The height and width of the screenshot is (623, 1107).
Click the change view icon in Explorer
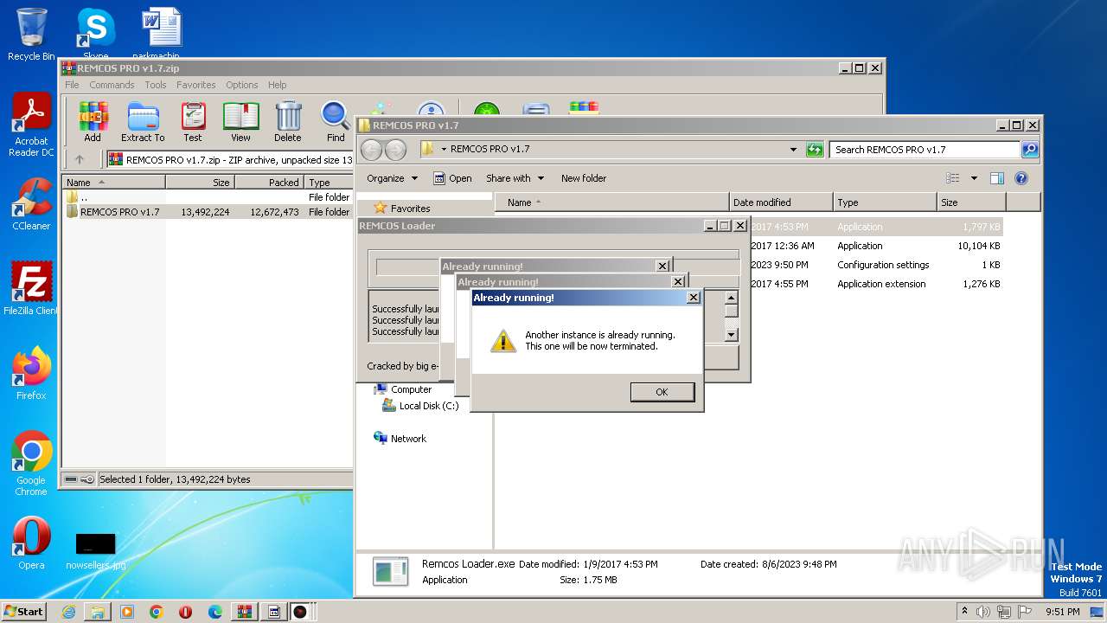[953, 178]
